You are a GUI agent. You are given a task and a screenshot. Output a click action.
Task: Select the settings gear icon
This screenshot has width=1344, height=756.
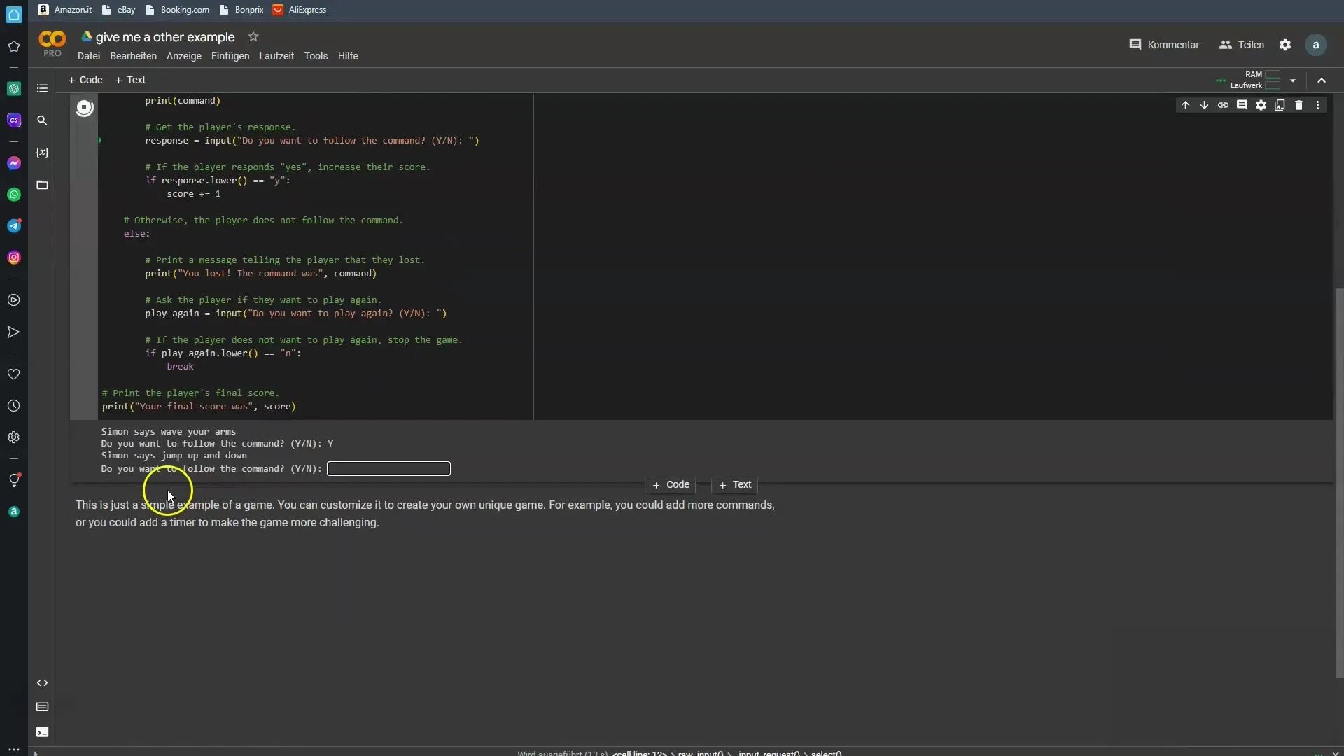(1284, 43)
